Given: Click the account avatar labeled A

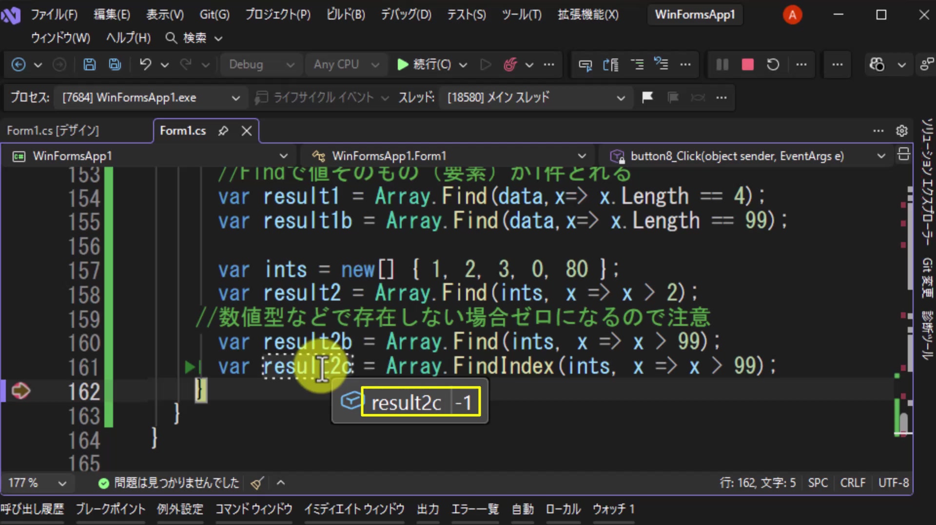Looking at the screenshot, I should click(792, 15).
